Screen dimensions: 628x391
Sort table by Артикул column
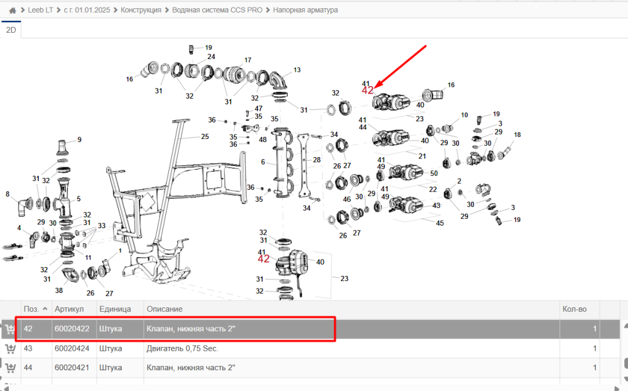point(69,309)
